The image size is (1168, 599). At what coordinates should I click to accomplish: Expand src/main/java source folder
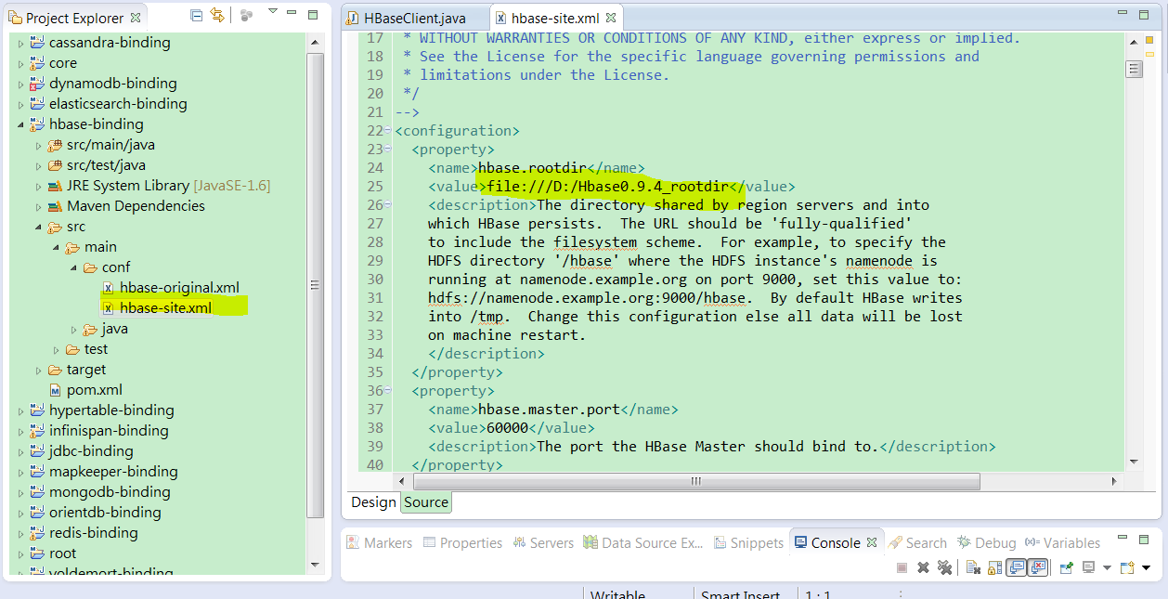pyautogui.click(x=38, y=145)
